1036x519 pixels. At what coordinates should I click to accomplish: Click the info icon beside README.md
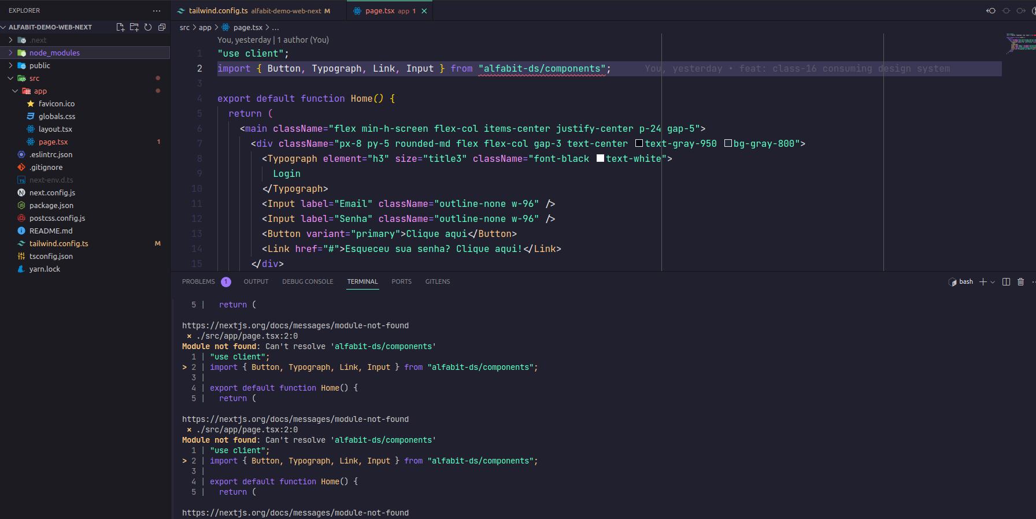coord(21,231)
